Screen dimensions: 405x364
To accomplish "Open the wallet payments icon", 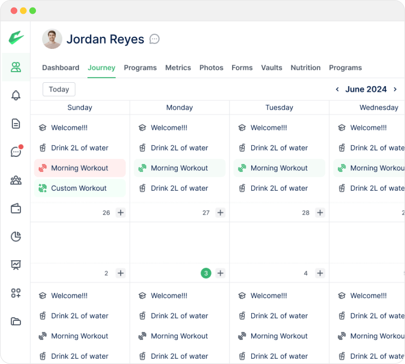I will tap(16, 208).
